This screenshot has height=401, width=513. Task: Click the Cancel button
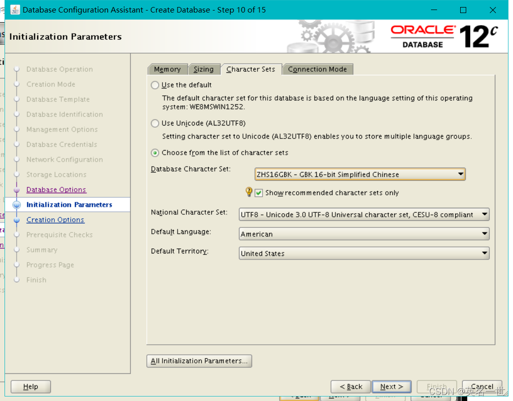point(482,386)
